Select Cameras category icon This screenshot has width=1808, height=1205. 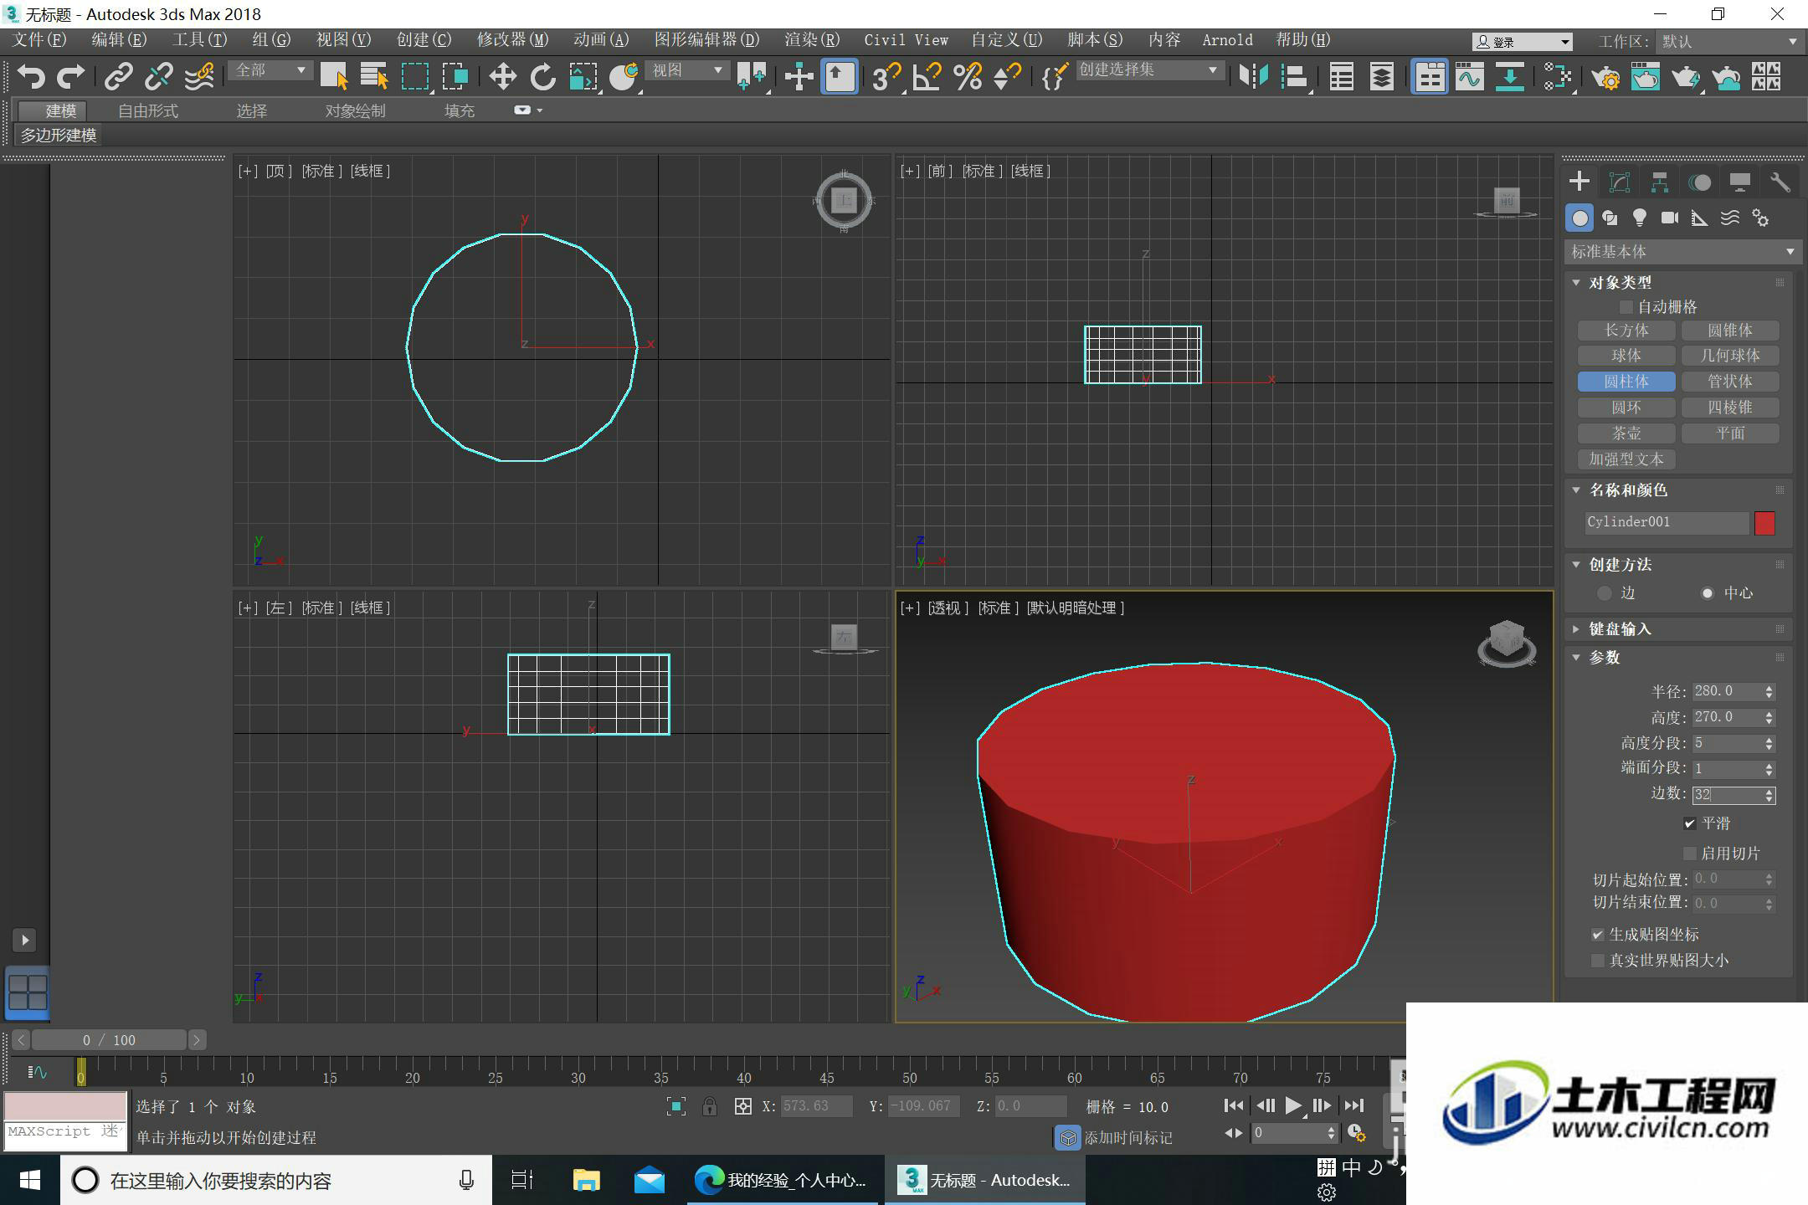[1670, 218]
